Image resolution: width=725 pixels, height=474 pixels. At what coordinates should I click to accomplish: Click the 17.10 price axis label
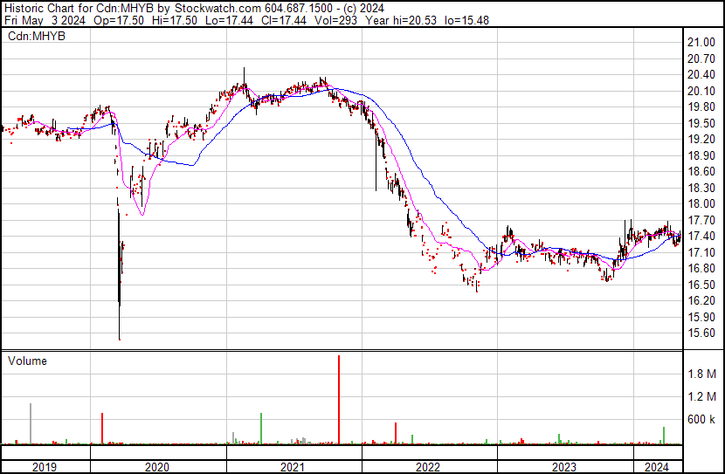701,252
